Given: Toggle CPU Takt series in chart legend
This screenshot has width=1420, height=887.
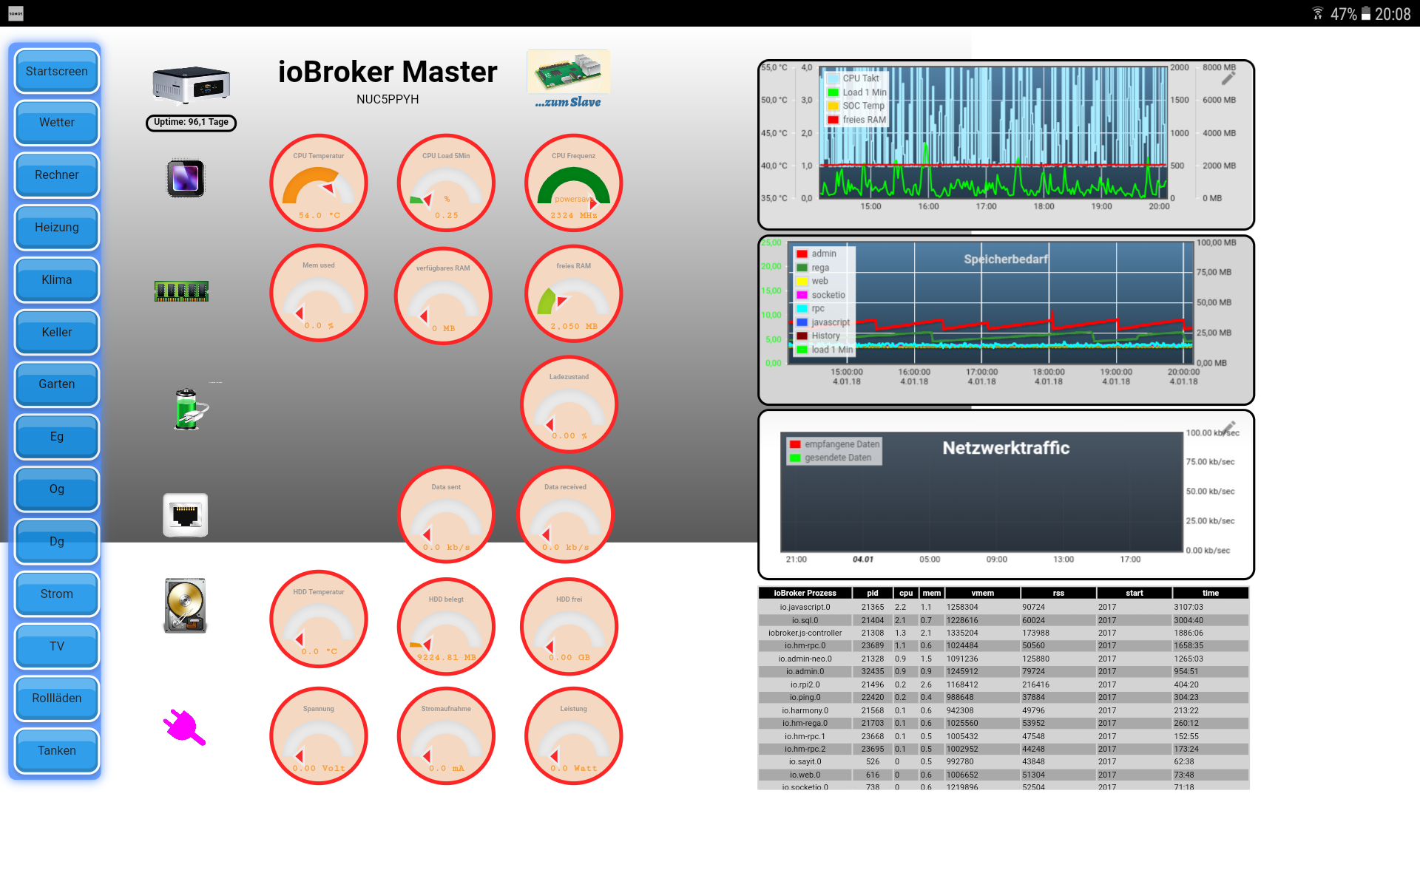Looking at the screenshot, I should click(853, 78).
